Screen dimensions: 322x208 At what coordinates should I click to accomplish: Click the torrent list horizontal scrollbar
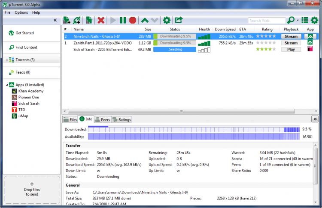point(181,111)
